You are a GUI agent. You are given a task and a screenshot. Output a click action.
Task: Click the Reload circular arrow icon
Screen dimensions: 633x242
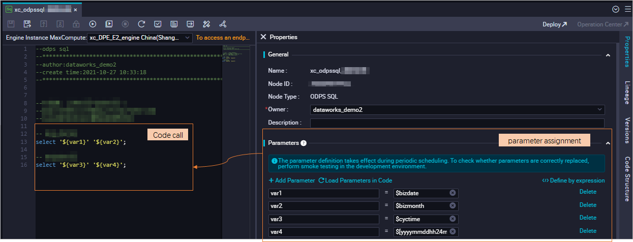point(141,24)
